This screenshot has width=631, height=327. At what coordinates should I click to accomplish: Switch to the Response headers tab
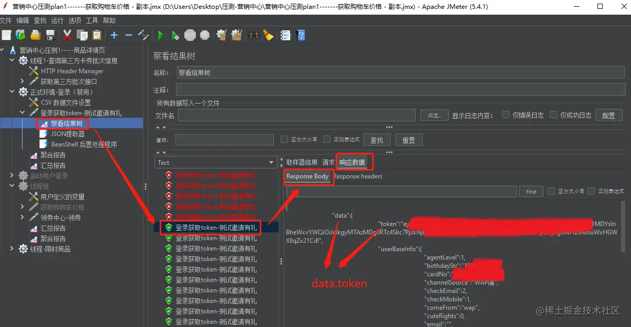(358, 176)
